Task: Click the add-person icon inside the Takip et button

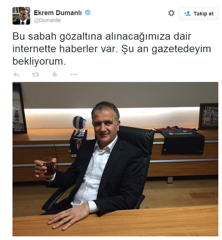Action: pyautogui.click(x=187, y=14)
